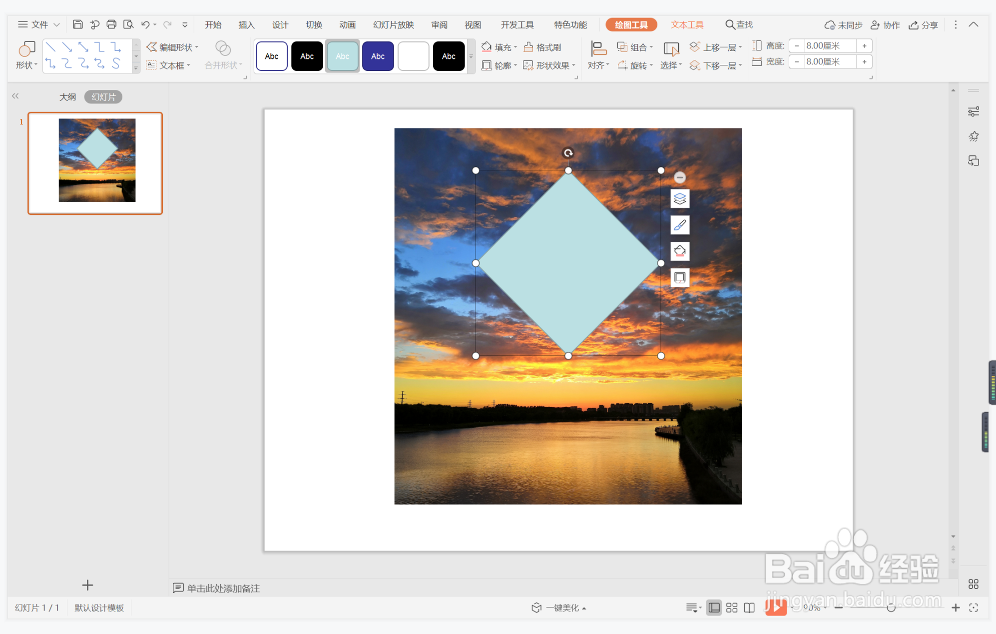Screen dimensions: 996x634
Task: Toggle normal view mode in status bar
Action: pyautogui.click(x=714, y=608)
